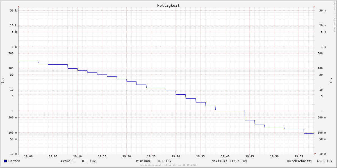Click the "19:00" time axis label
This screenshot has height=168, width=337.
click(x=28, y=157)
